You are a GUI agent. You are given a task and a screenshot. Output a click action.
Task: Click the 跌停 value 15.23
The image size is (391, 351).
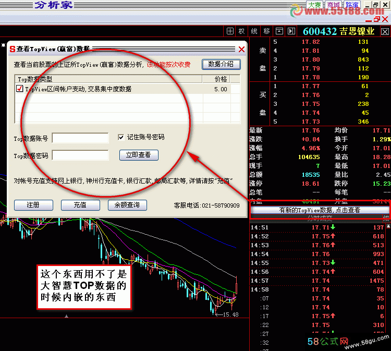[x=382, y=184]
